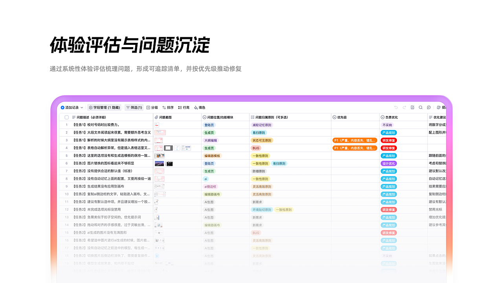Select the row 2 cell 大段文本阅读起来很累
The height and width of the screenshot is (283, 503).
112,132
